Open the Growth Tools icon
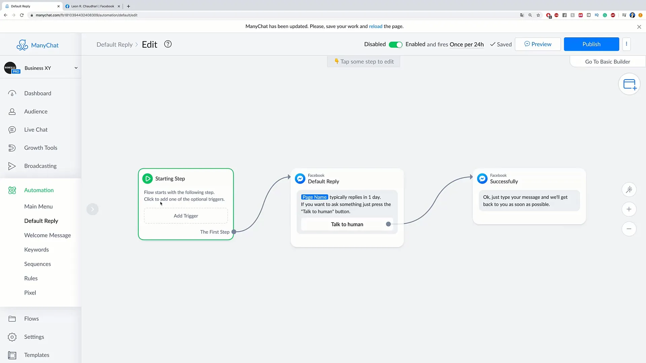The height and width of the screenshot is (363, 646). (x=12, y=148)
